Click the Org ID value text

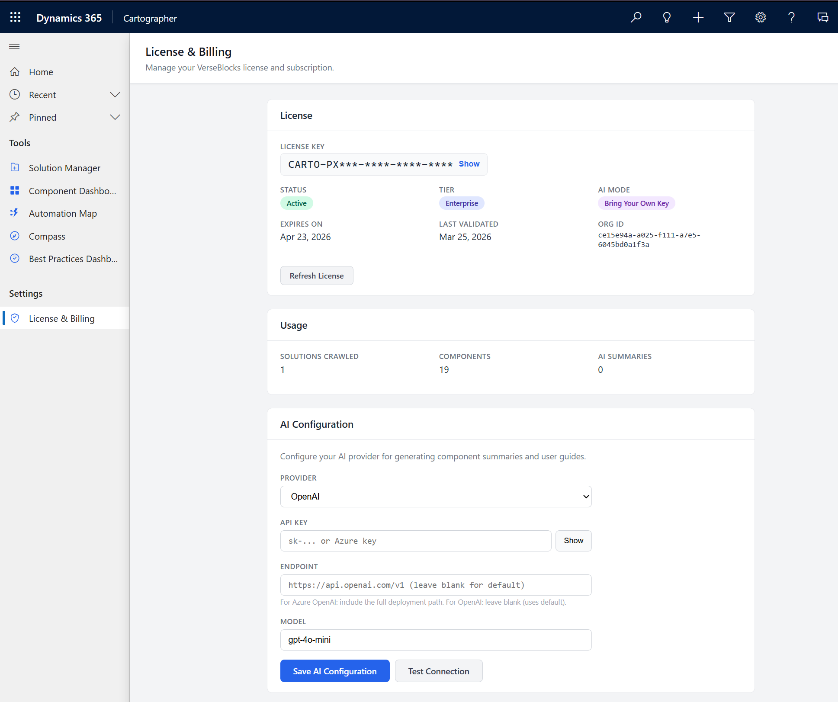pos(649,240)
